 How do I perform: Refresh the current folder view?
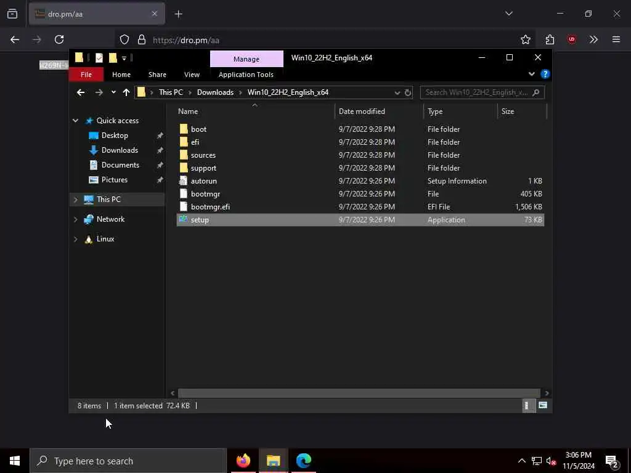point(408,92)
